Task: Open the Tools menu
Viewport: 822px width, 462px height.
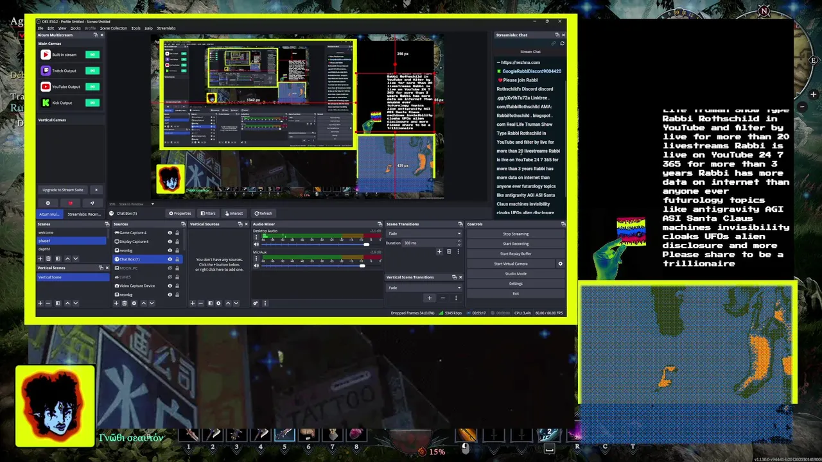Action: coord(136,28)
